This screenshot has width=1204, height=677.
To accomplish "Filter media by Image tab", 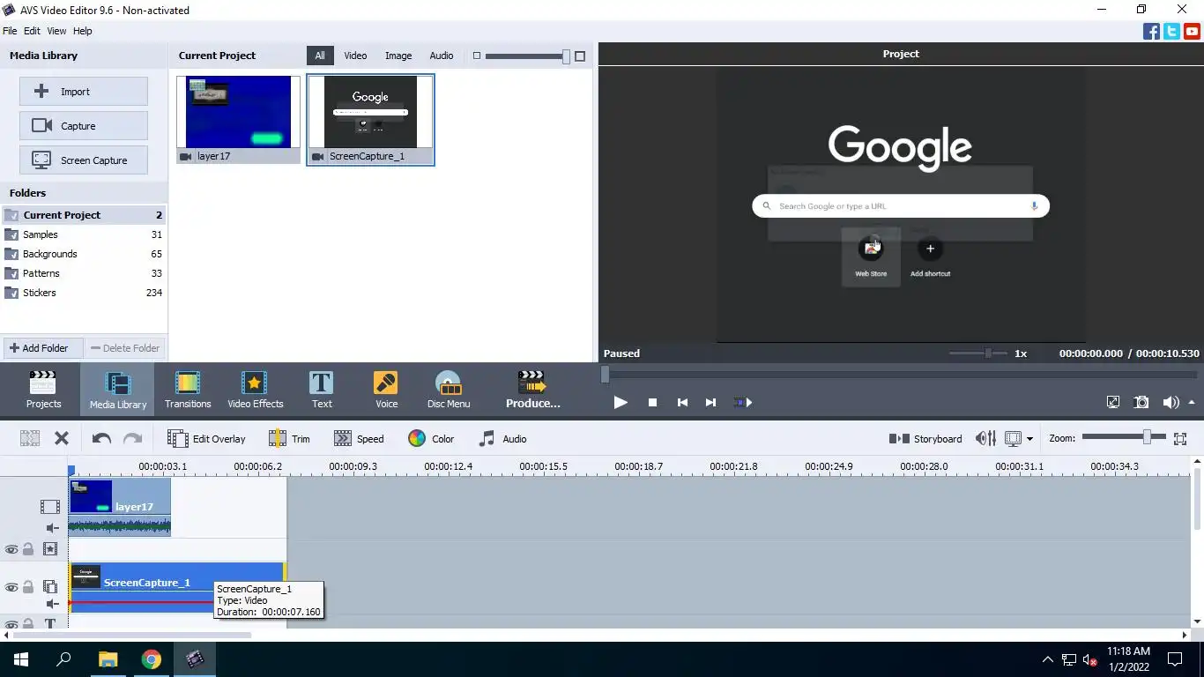I will pos(398,56).
